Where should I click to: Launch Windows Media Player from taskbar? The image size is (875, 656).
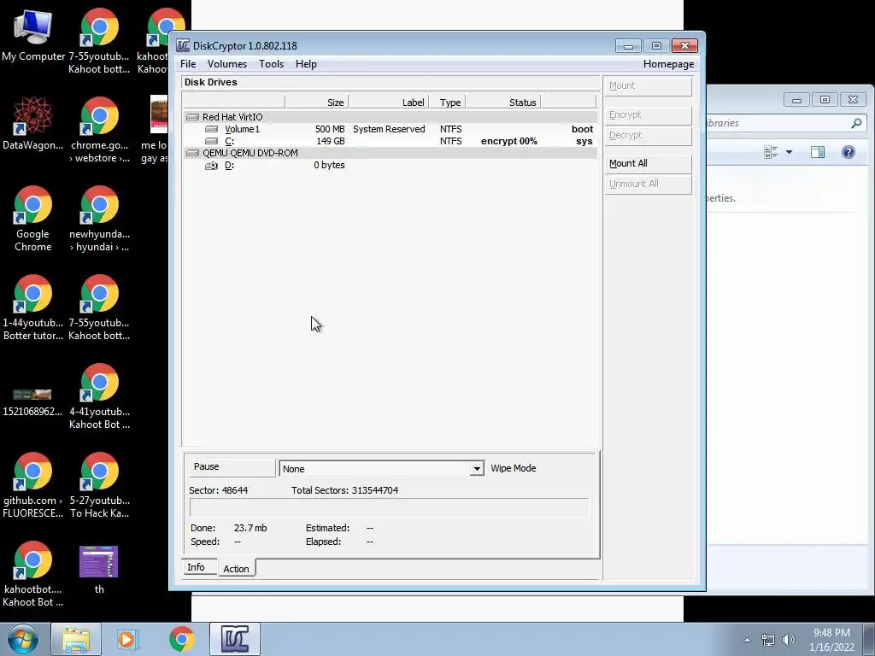(128, 639)
